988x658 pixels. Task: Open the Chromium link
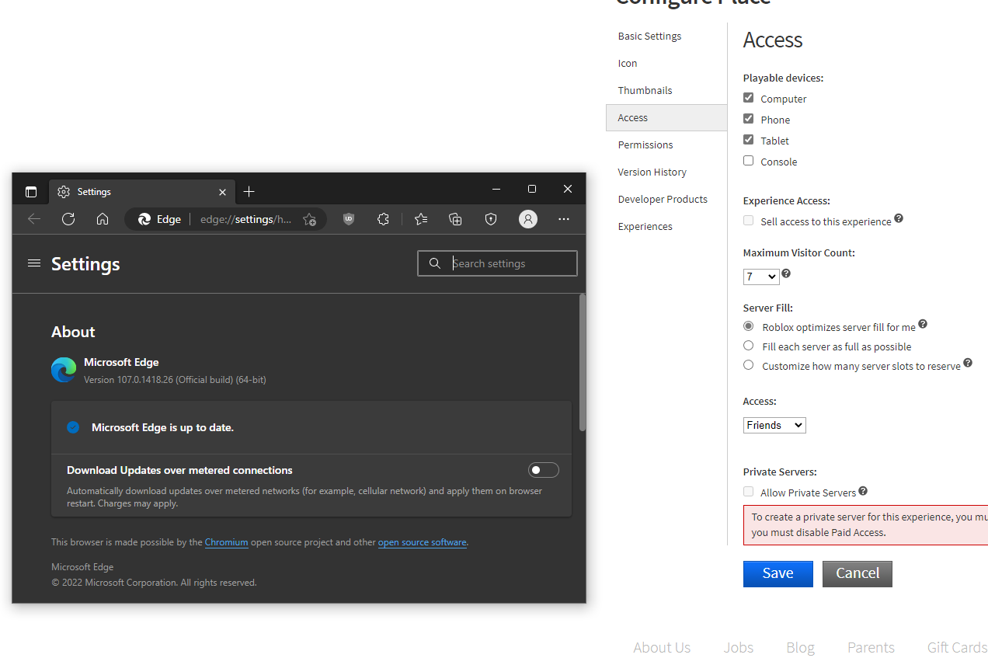tap(227, 542)
